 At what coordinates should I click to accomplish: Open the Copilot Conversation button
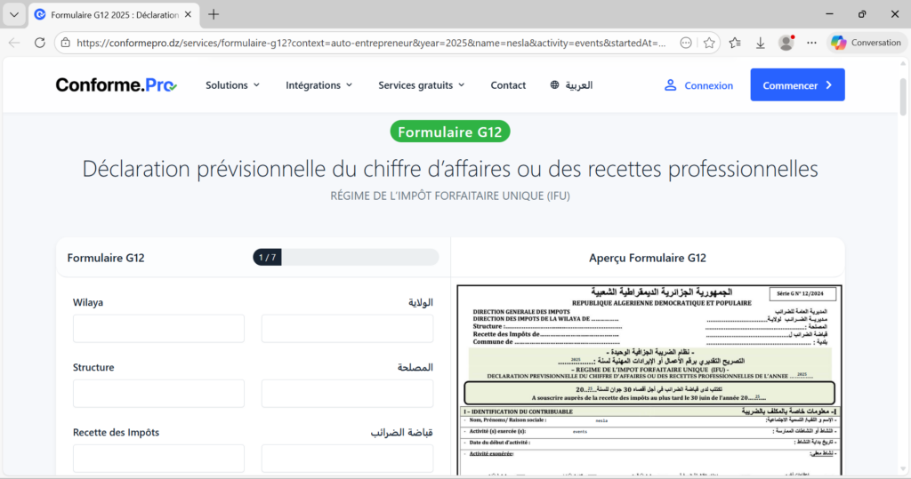(x=866, y=43)
